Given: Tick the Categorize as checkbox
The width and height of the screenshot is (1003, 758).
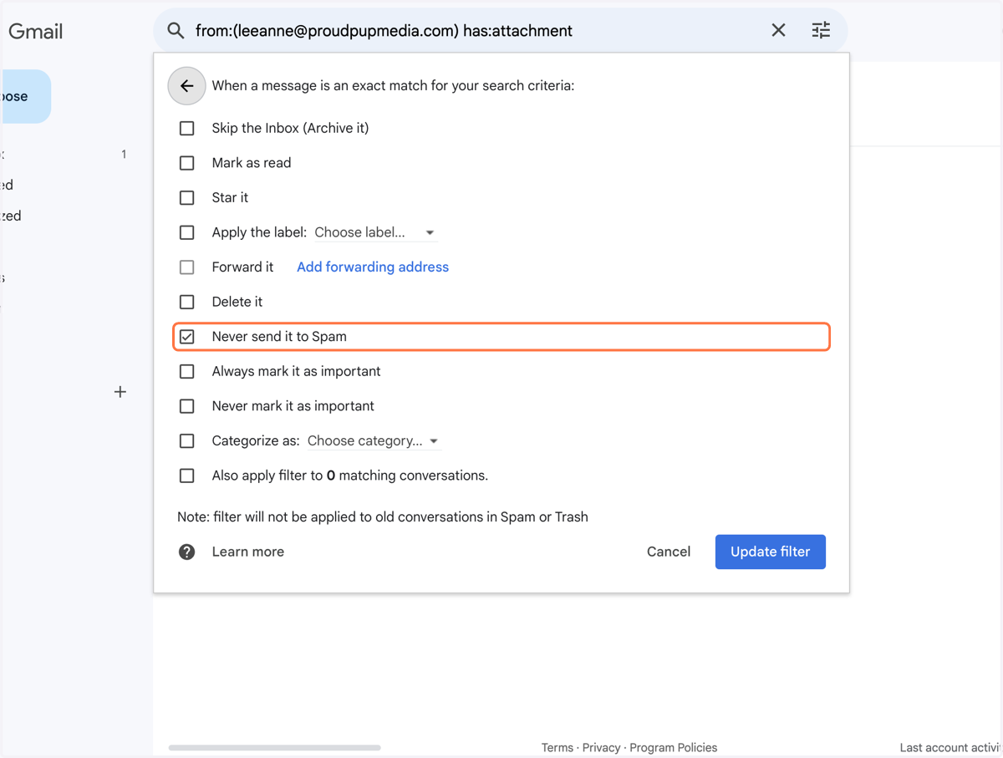Looking at the screenshot, I should pos(187,440).
